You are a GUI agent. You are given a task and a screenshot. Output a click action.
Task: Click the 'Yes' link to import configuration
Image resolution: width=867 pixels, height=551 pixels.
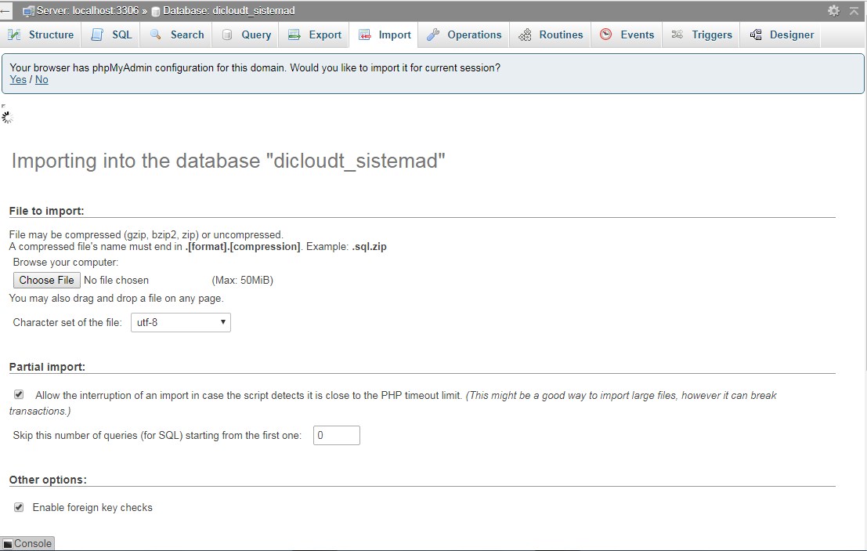[17, 79]
